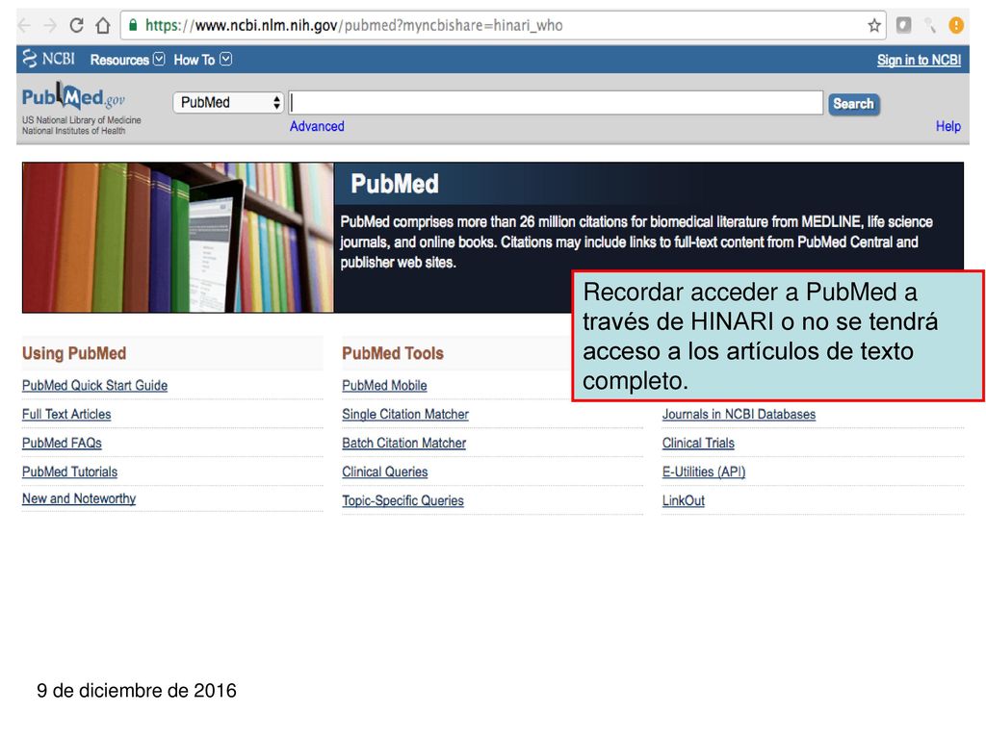The image size is (986, 739).
Task: Open the PubMed.gov logo home link
Action: click(x=73, y=97)
